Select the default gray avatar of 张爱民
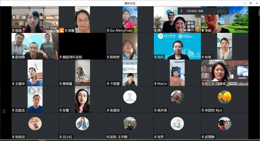This screenshot has width=260, height=141. coord(130,97)
